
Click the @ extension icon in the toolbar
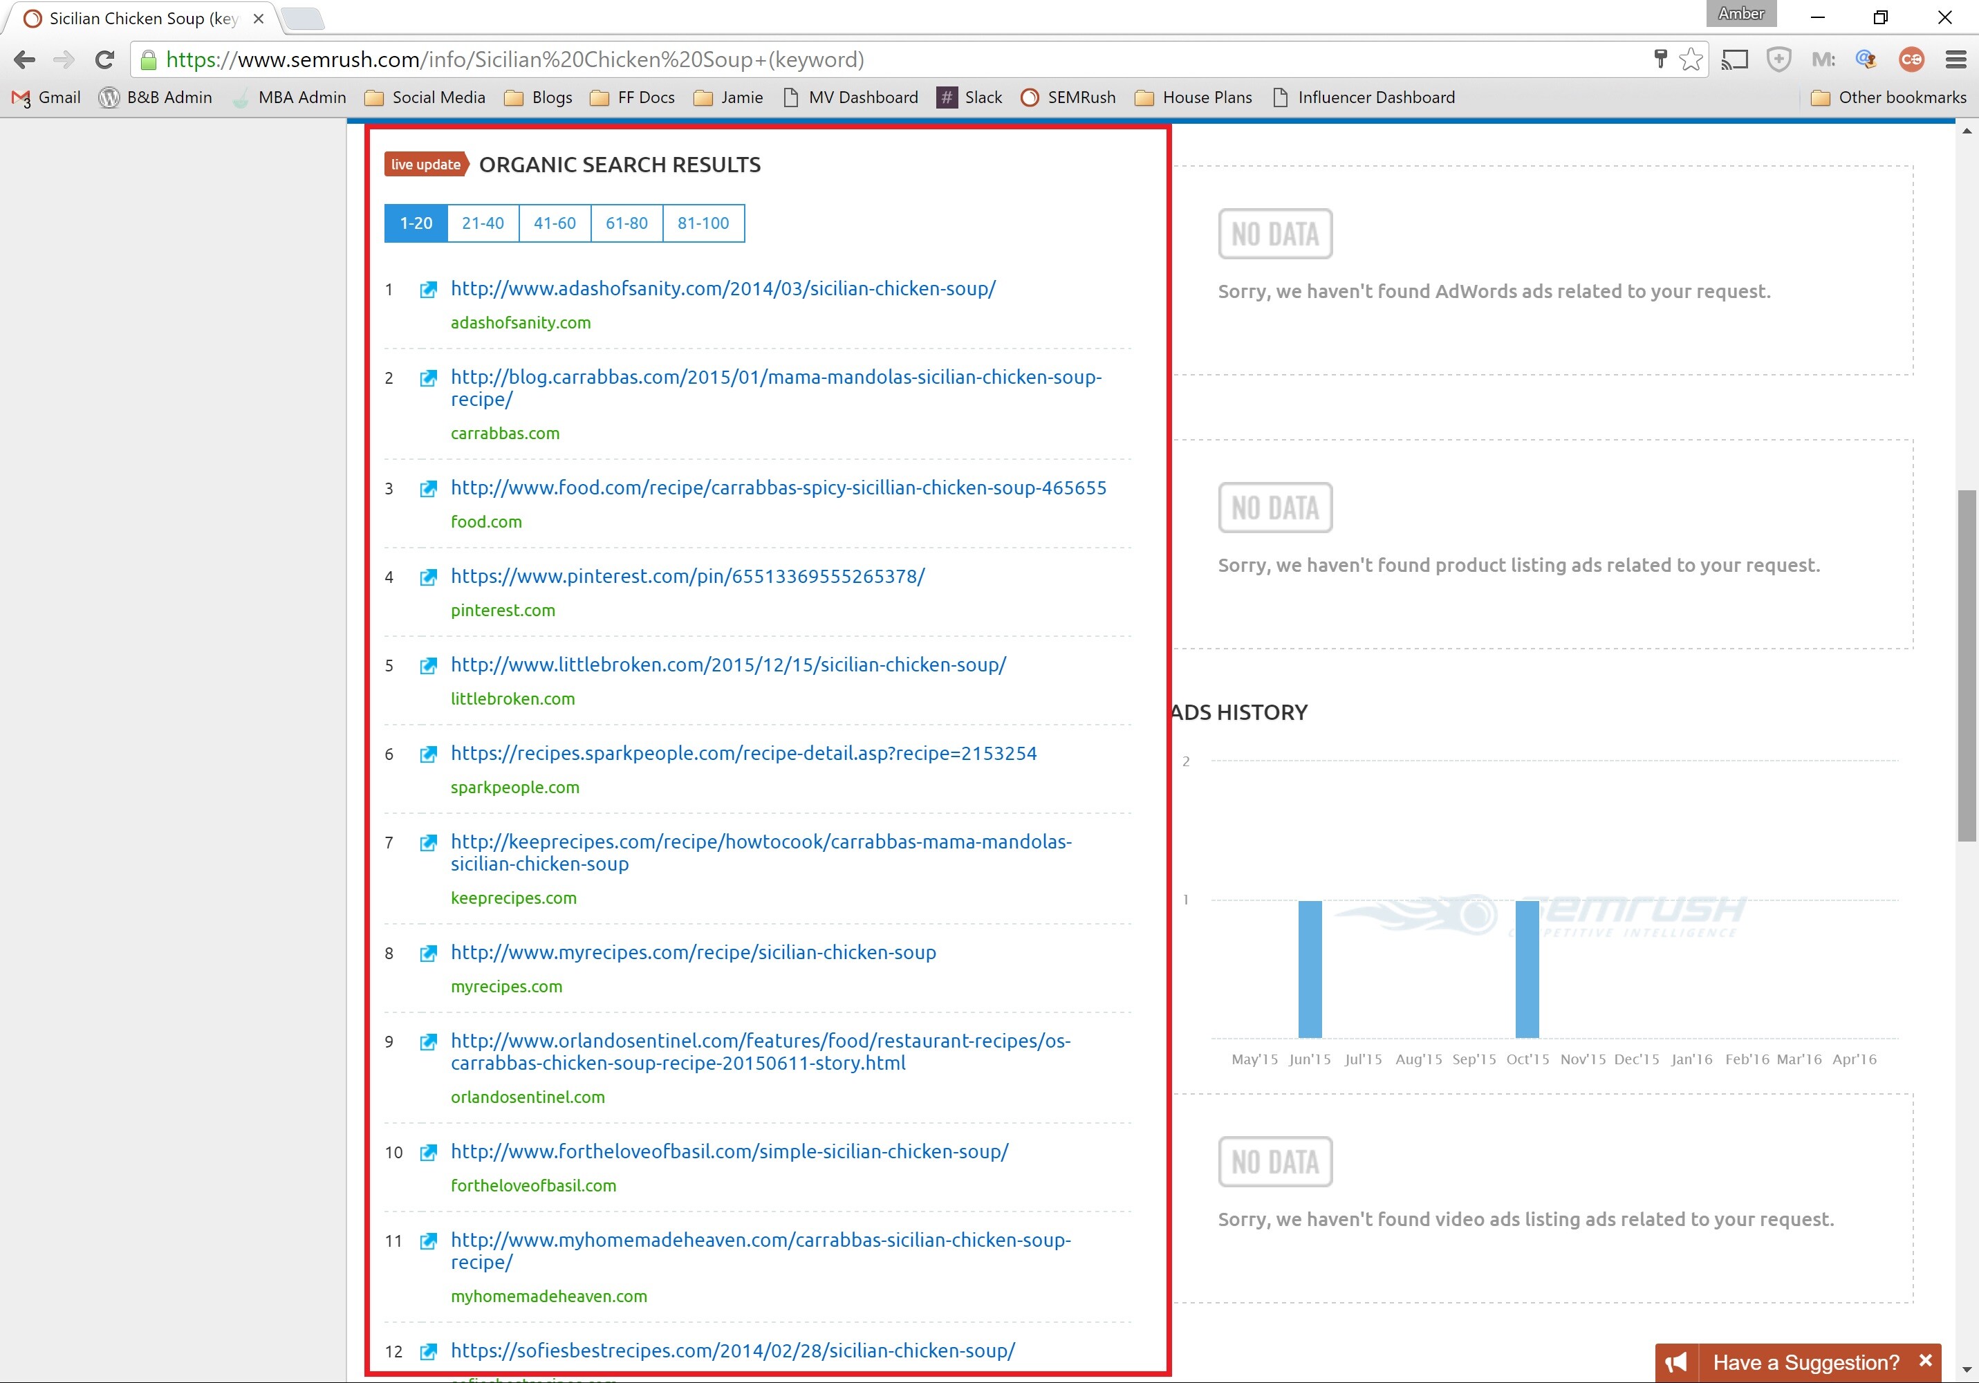point(1866,59)
